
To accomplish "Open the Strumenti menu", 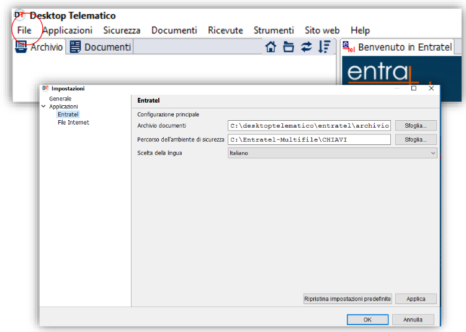I will click(274, 30).
